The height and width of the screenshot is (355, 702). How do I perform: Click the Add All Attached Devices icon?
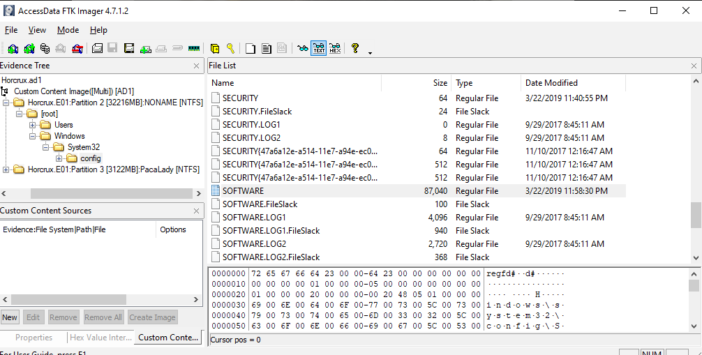coord(29,48)
